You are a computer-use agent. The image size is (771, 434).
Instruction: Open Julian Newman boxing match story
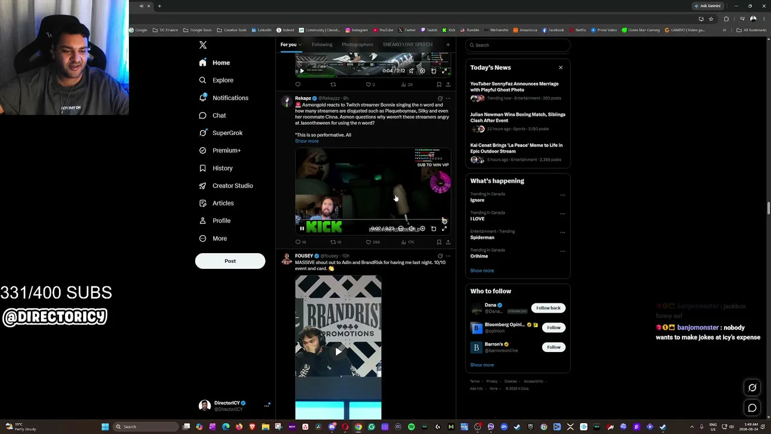click(517, 121)
